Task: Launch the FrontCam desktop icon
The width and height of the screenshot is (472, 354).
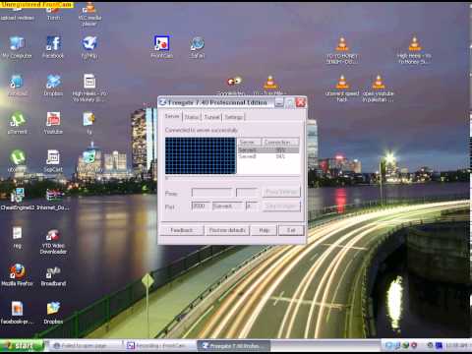Action: click(x=162, y=47)
